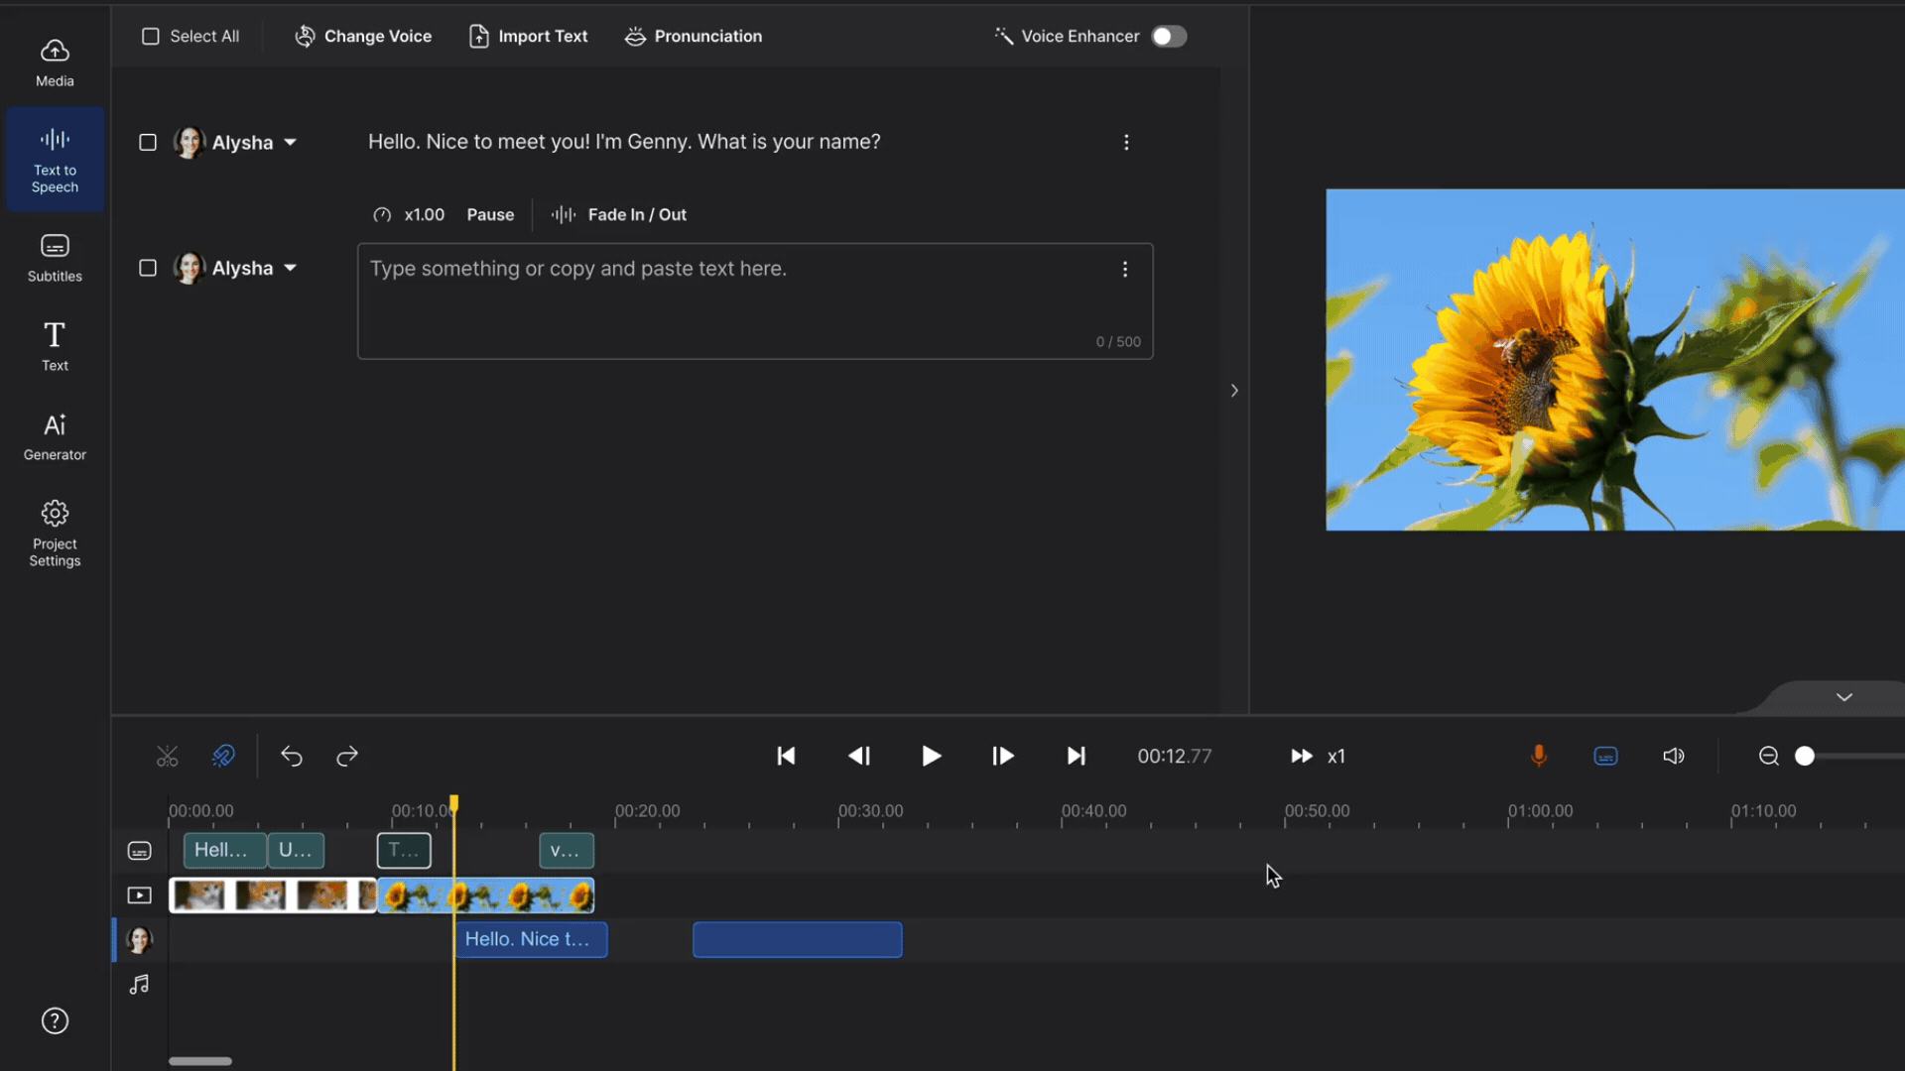Viewport: 1905px width, 1071px height.
Task: Toggle the Voice Enhancer switch
Action: point(1169,36)
